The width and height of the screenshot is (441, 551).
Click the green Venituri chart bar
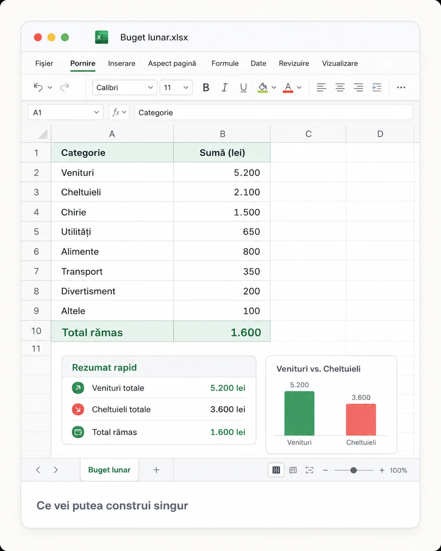point(299,413)
